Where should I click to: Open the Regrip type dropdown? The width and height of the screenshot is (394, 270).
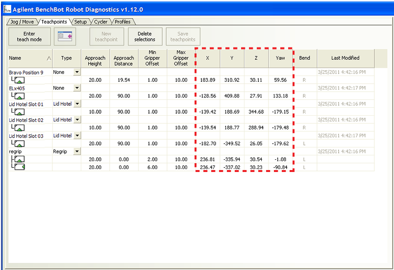[x=76, y=152]
